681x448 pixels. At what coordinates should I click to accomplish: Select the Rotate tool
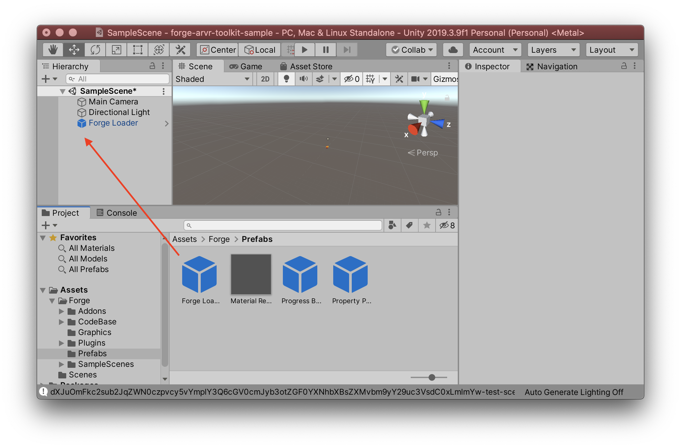(x=95, y=50)
